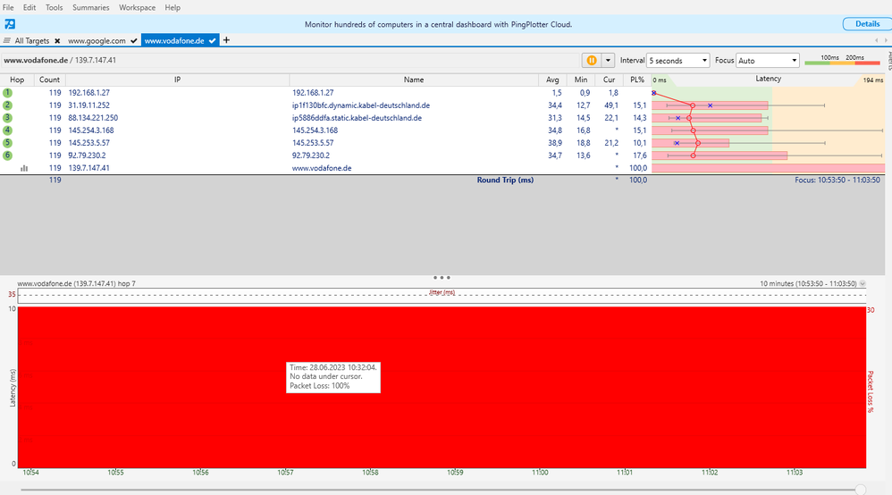Sort by the Count column header
The image size is (892, 495).
point(49,80)
